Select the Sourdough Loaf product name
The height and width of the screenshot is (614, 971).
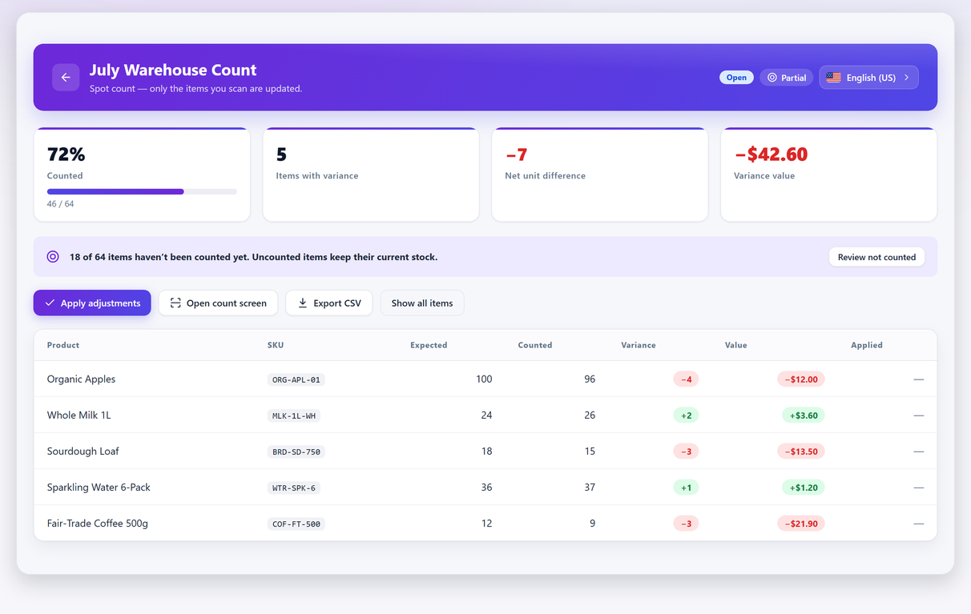83,451
